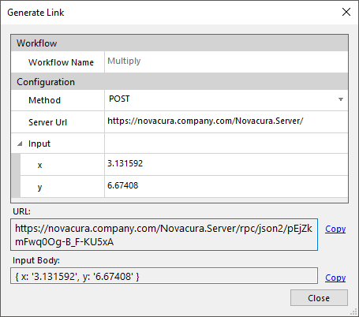
Task: Collapse the Input group triangle
Action: [20, 144]
